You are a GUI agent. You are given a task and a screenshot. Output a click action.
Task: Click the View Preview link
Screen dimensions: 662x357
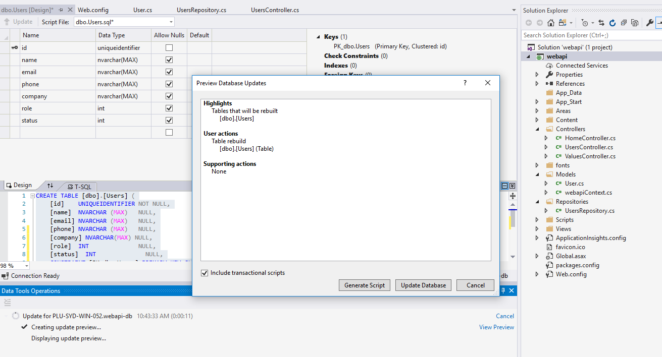click(496, 327)
